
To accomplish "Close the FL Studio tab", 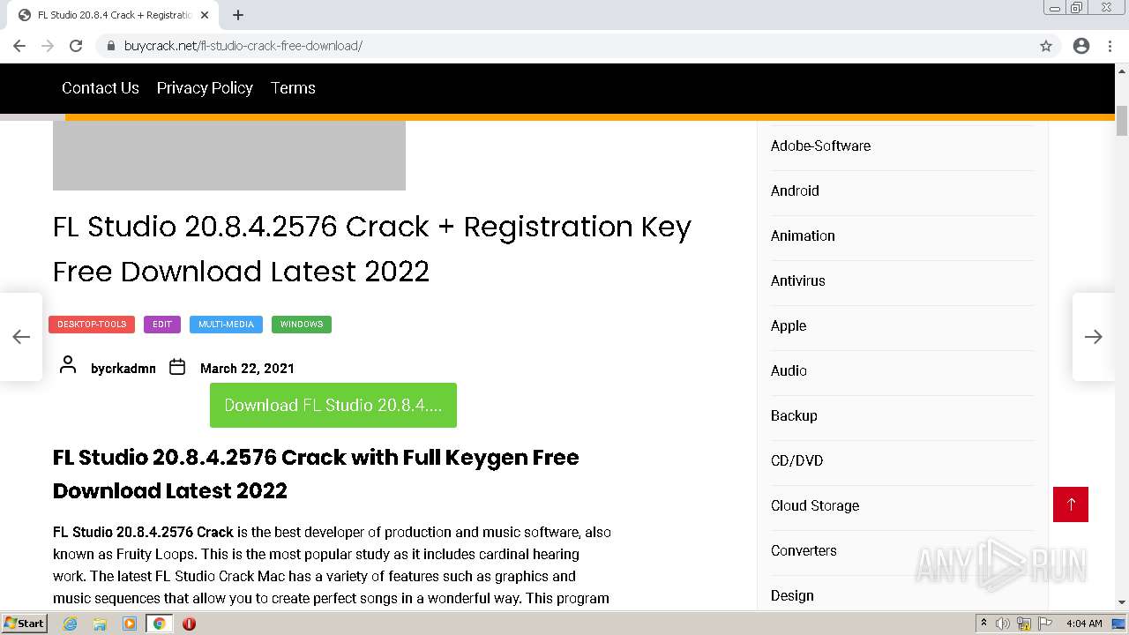I will [205, 15].
